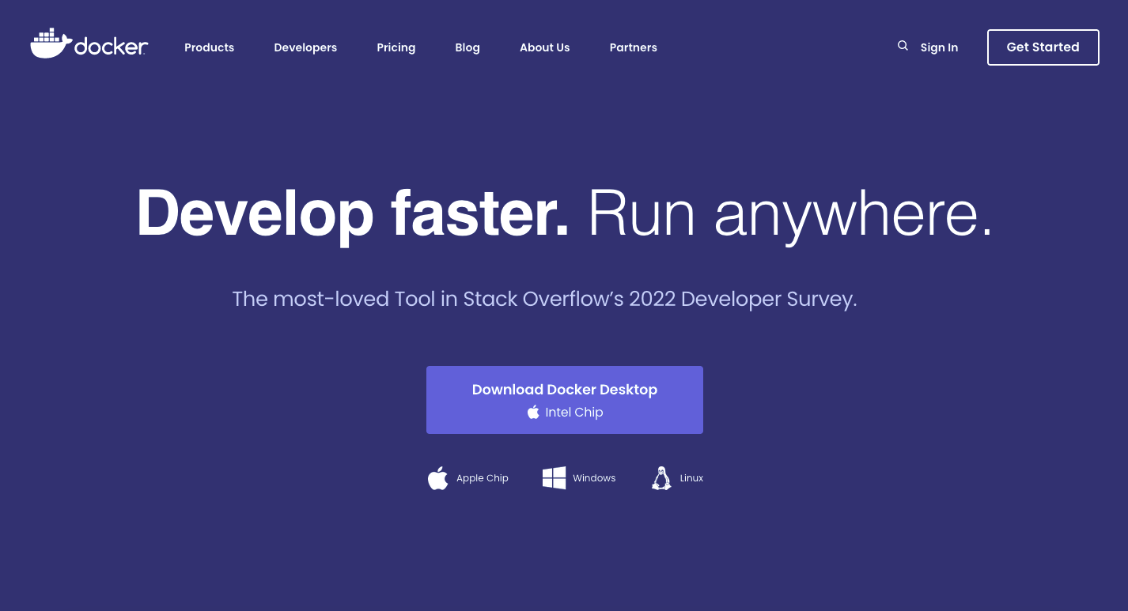Open the search magnifier icon

tap(903, 46)
